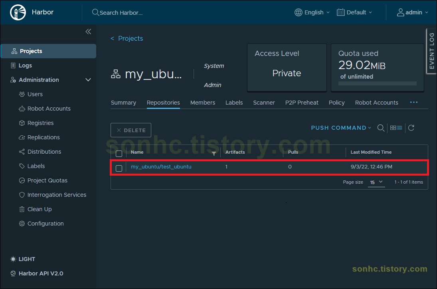Click the Name column filter icon
The image size is (437, 289).
click(x=214, y=153)
